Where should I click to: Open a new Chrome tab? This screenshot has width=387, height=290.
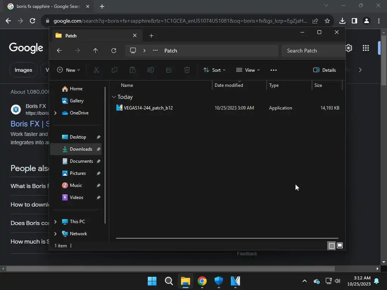pos(102,6)
